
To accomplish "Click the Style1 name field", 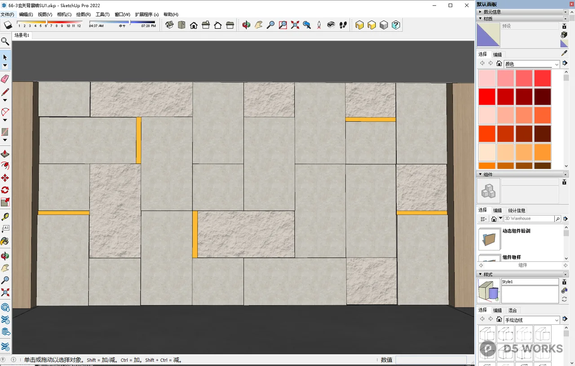I will pos(530,282).
